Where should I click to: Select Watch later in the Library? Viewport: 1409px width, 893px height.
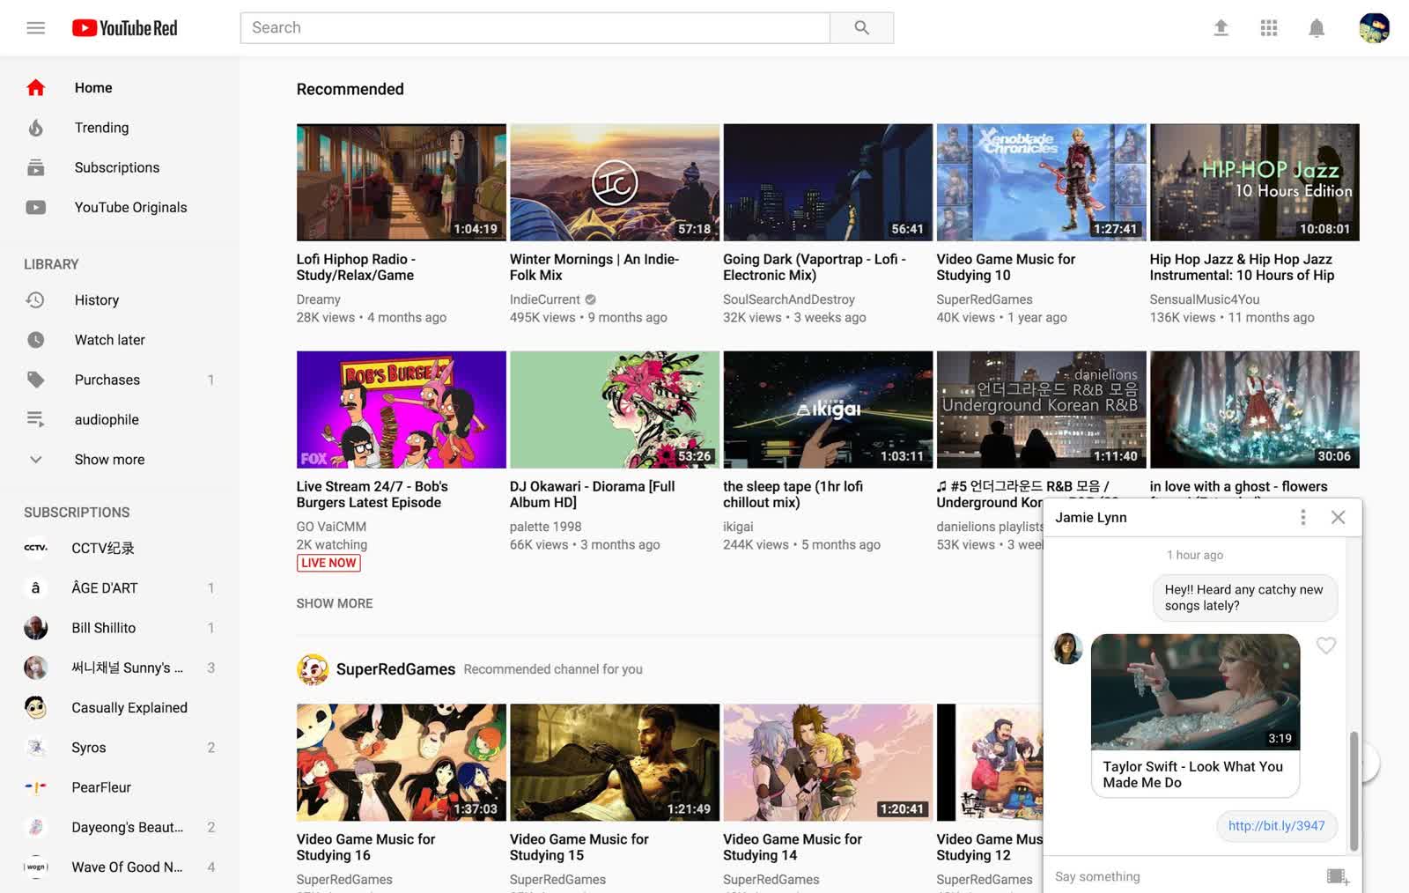point(110,340)
